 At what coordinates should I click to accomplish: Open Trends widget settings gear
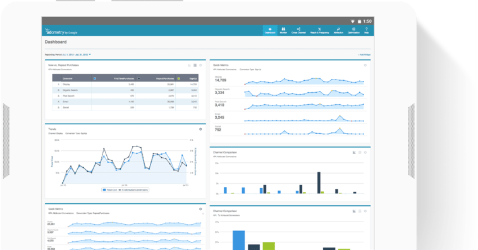coord(200,129)
